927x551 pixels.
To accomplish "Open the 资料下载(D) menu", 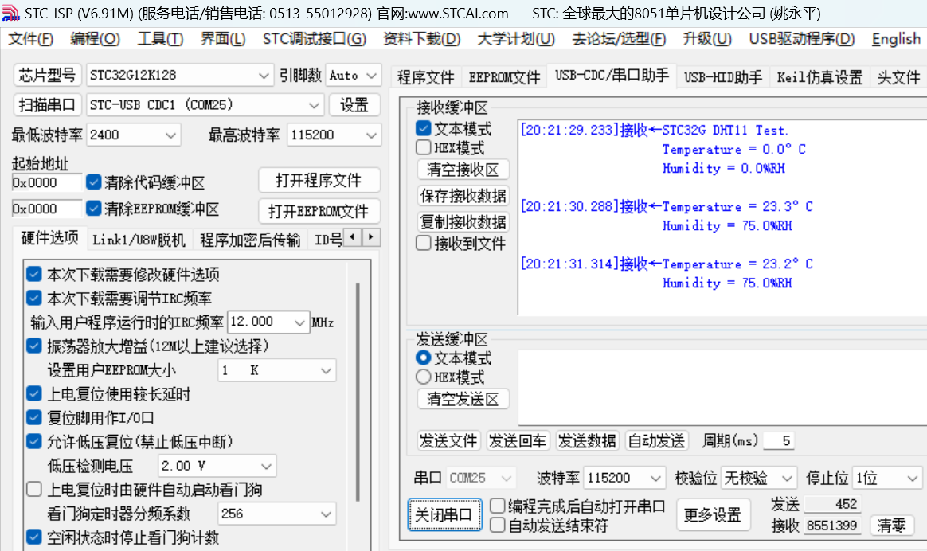I will tap(421, 39).
